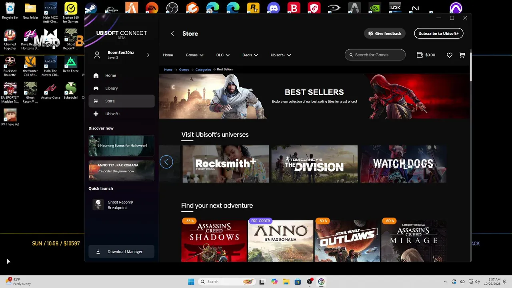The height and width of the screenshot is (288, 512).
Task: Click the Library gamepad icon in sidebar
Action: 96,88
